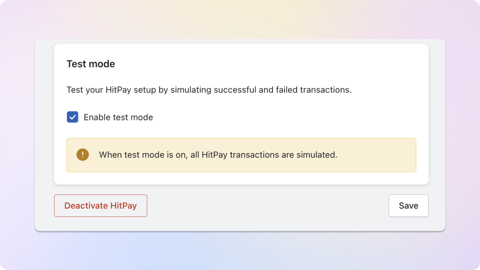Click the yellow warning banner
480x270 pixels.
[x=241, y=155]
